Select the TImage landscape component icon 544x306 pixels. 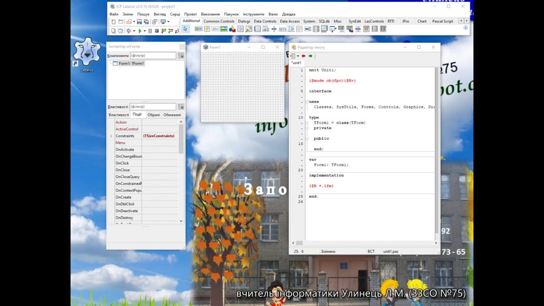click(224, 29)
